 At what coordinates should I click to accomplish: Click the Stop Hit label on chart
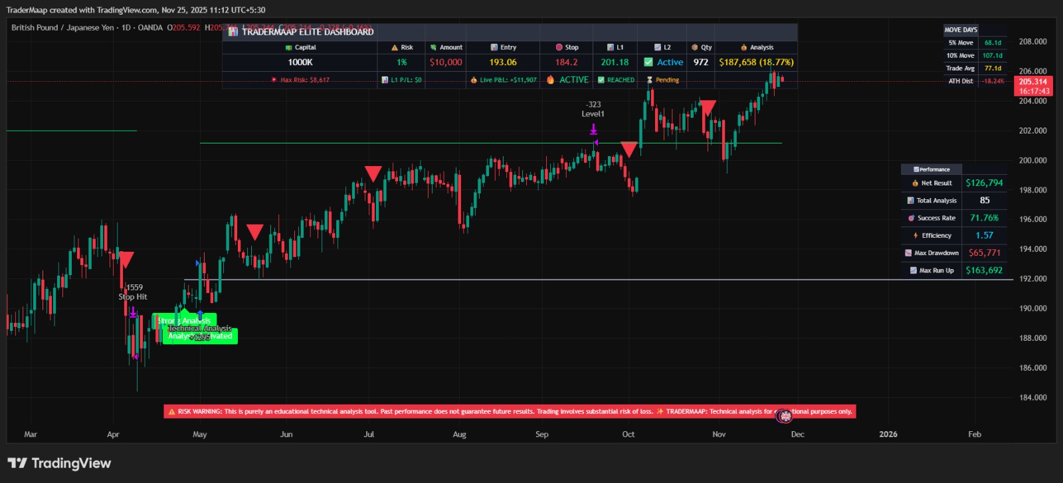click(133, 297)
